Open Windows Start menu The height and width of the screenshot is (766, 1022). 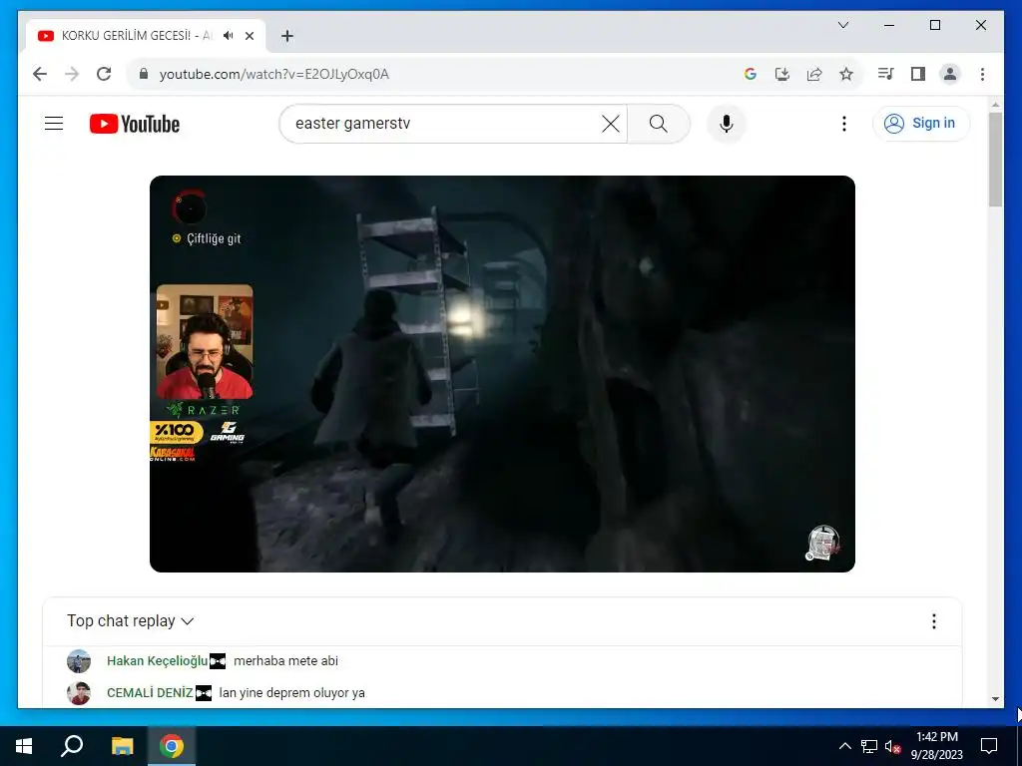point(24,746)
